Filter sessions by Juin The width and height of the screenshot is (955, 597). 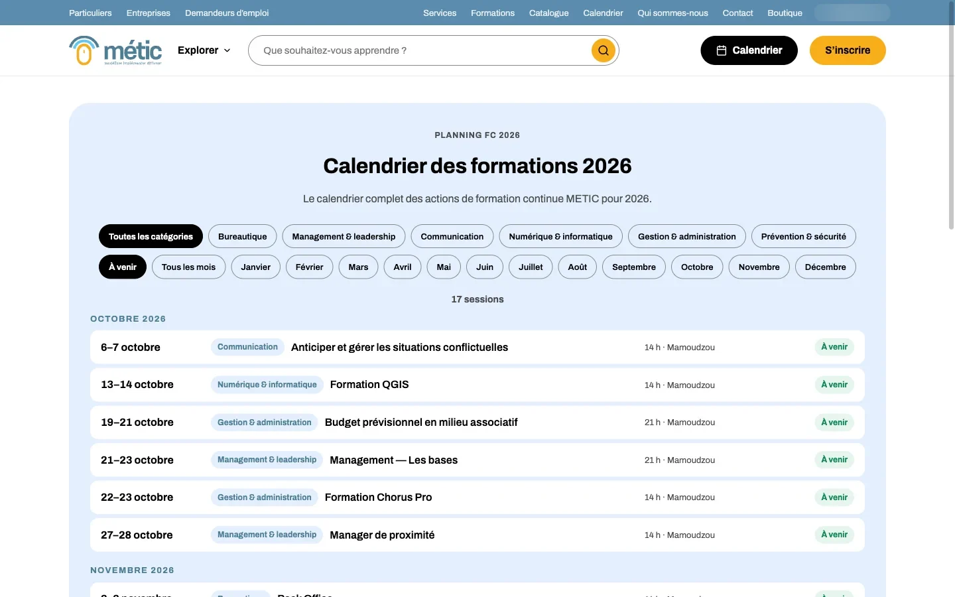tap(485, 267)
